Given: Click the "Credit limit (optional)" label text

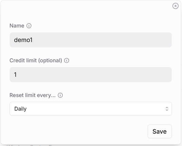Looking at the screenshot, I should pos(36,60).
